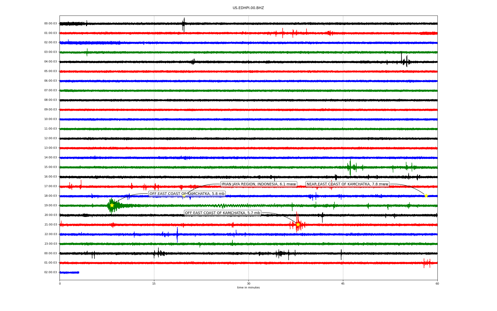
Task: Click the Off East Coast Kamchatka 5.7 mb label
Action: coord(222,213)
